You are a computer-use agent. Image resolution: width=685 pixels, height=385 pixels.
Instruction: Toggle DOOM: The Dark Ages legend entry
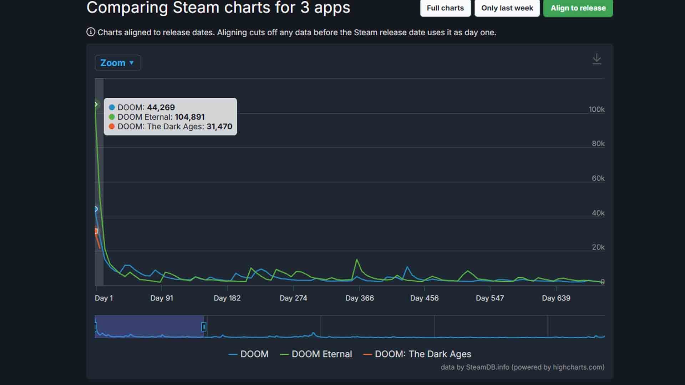click(417, 354)
